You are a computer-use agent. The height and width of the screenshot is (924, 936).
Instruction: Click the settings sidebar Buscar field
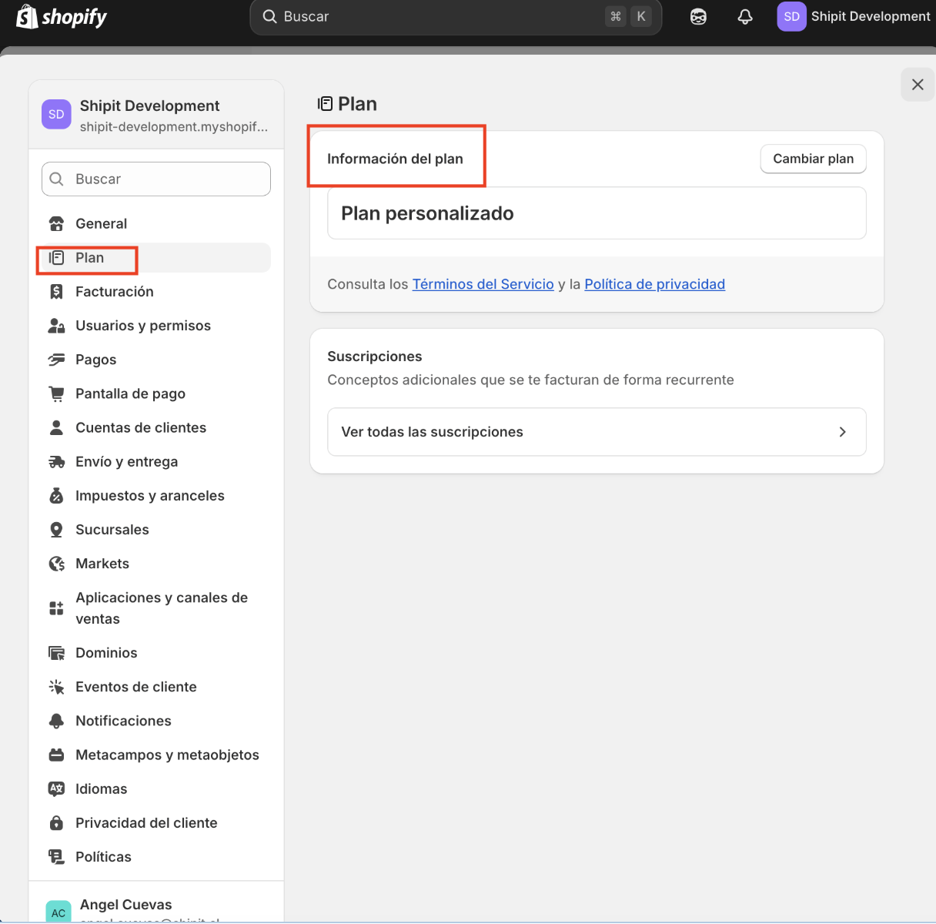click(x=156, y=179)
